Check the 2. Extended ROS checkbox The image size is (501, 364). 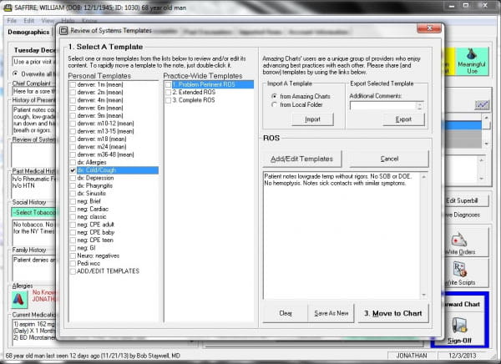point(168,93)
